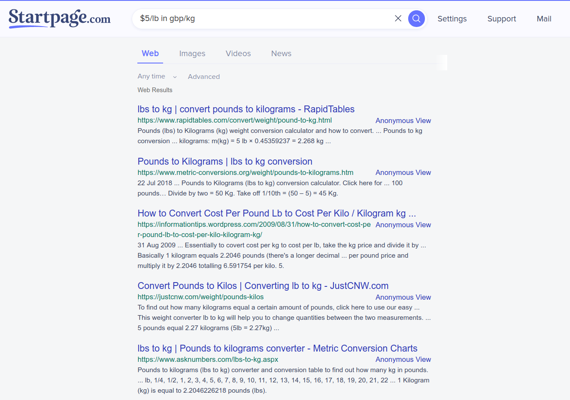Open the Advanced search link
The height and width of the screenshot is (400, 570).
[x=204, y=77]
